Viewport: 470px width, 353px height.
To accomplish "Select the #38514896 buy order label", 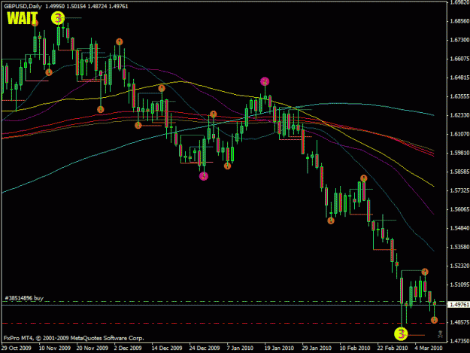I will click(x=24, y=298).
